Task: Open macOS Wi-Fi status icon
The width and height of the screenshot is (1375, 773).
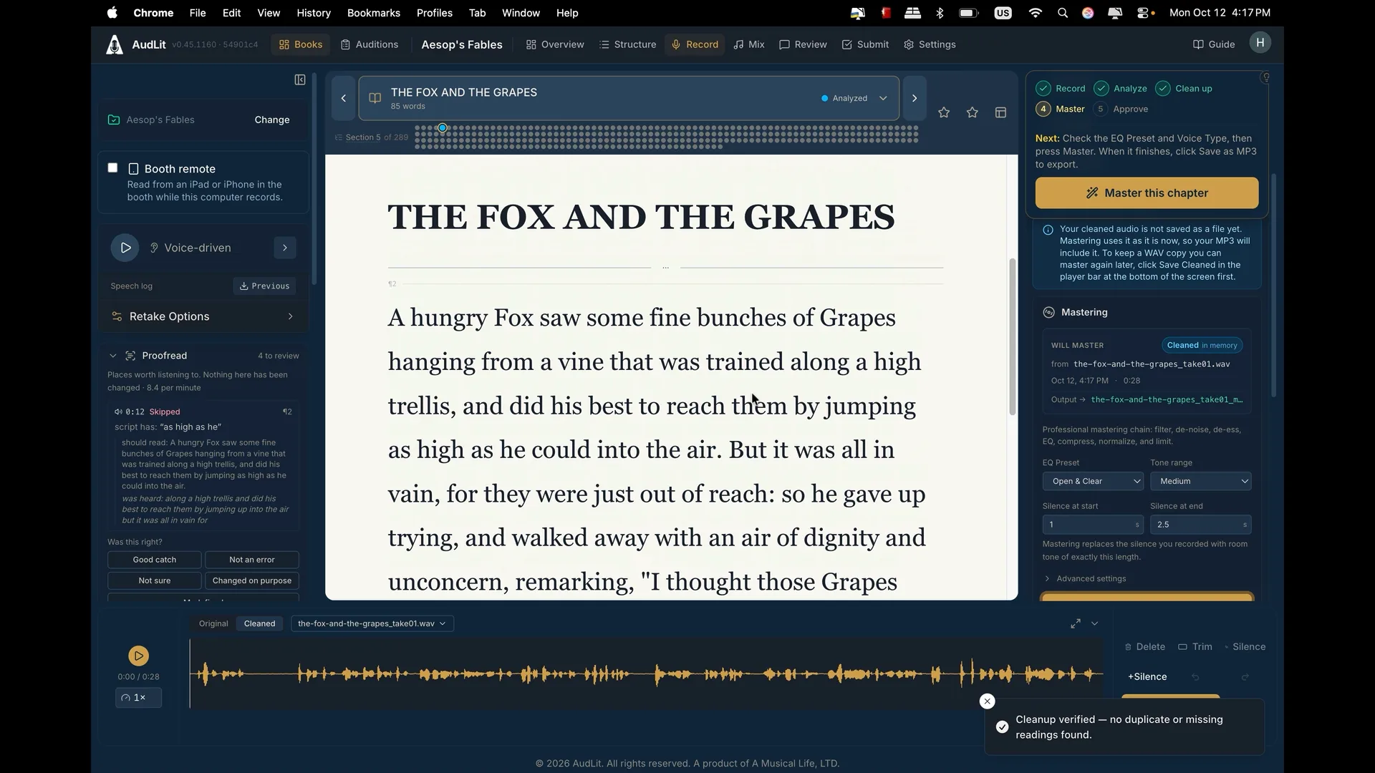Action: tap(1035, 13)
